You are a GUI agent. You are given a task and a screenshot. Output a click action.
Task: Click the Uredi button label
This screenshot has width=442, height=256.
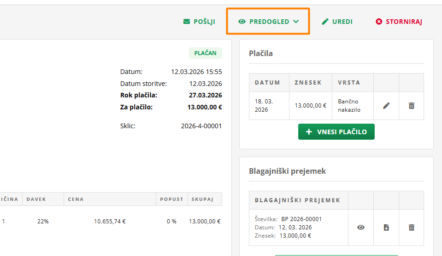[342, 22]
